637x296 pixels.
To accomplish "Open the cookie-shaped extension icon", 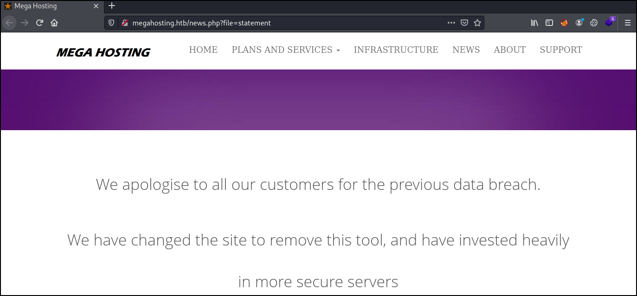I will 594,22.
